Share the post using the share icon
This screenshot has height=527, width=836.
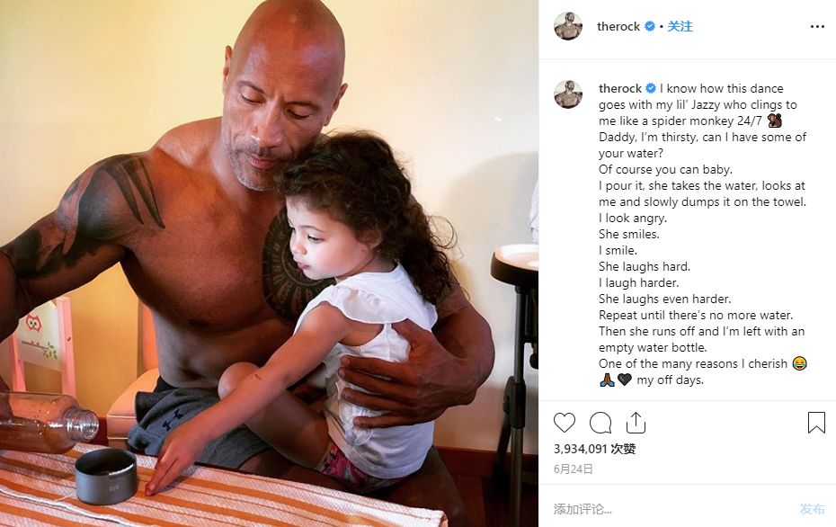(636, 423)
